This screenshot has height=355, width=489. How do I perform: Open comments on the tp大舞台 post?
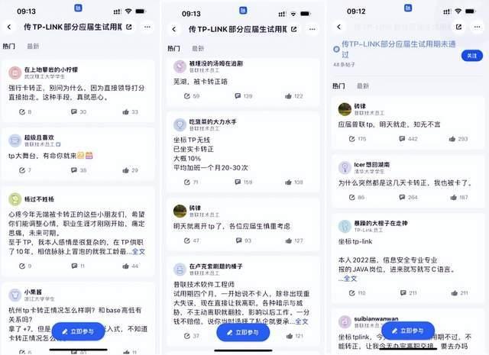click(78, 169)
